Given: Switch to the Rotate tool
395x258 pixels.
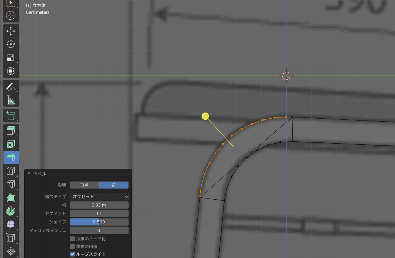Looking at the screenshot, I should (11, 44).
